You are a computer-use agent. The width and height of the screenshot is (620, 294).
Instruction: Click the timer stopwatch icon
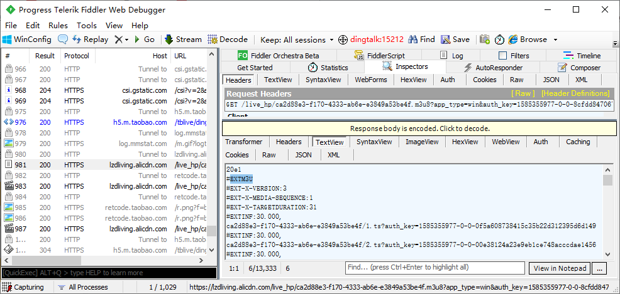click(x=499, y=39)
